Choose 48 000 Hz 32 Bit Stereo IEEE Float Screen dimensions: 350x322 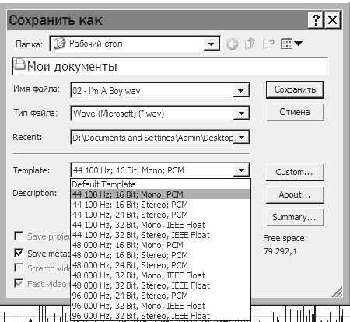coord(160,285)
